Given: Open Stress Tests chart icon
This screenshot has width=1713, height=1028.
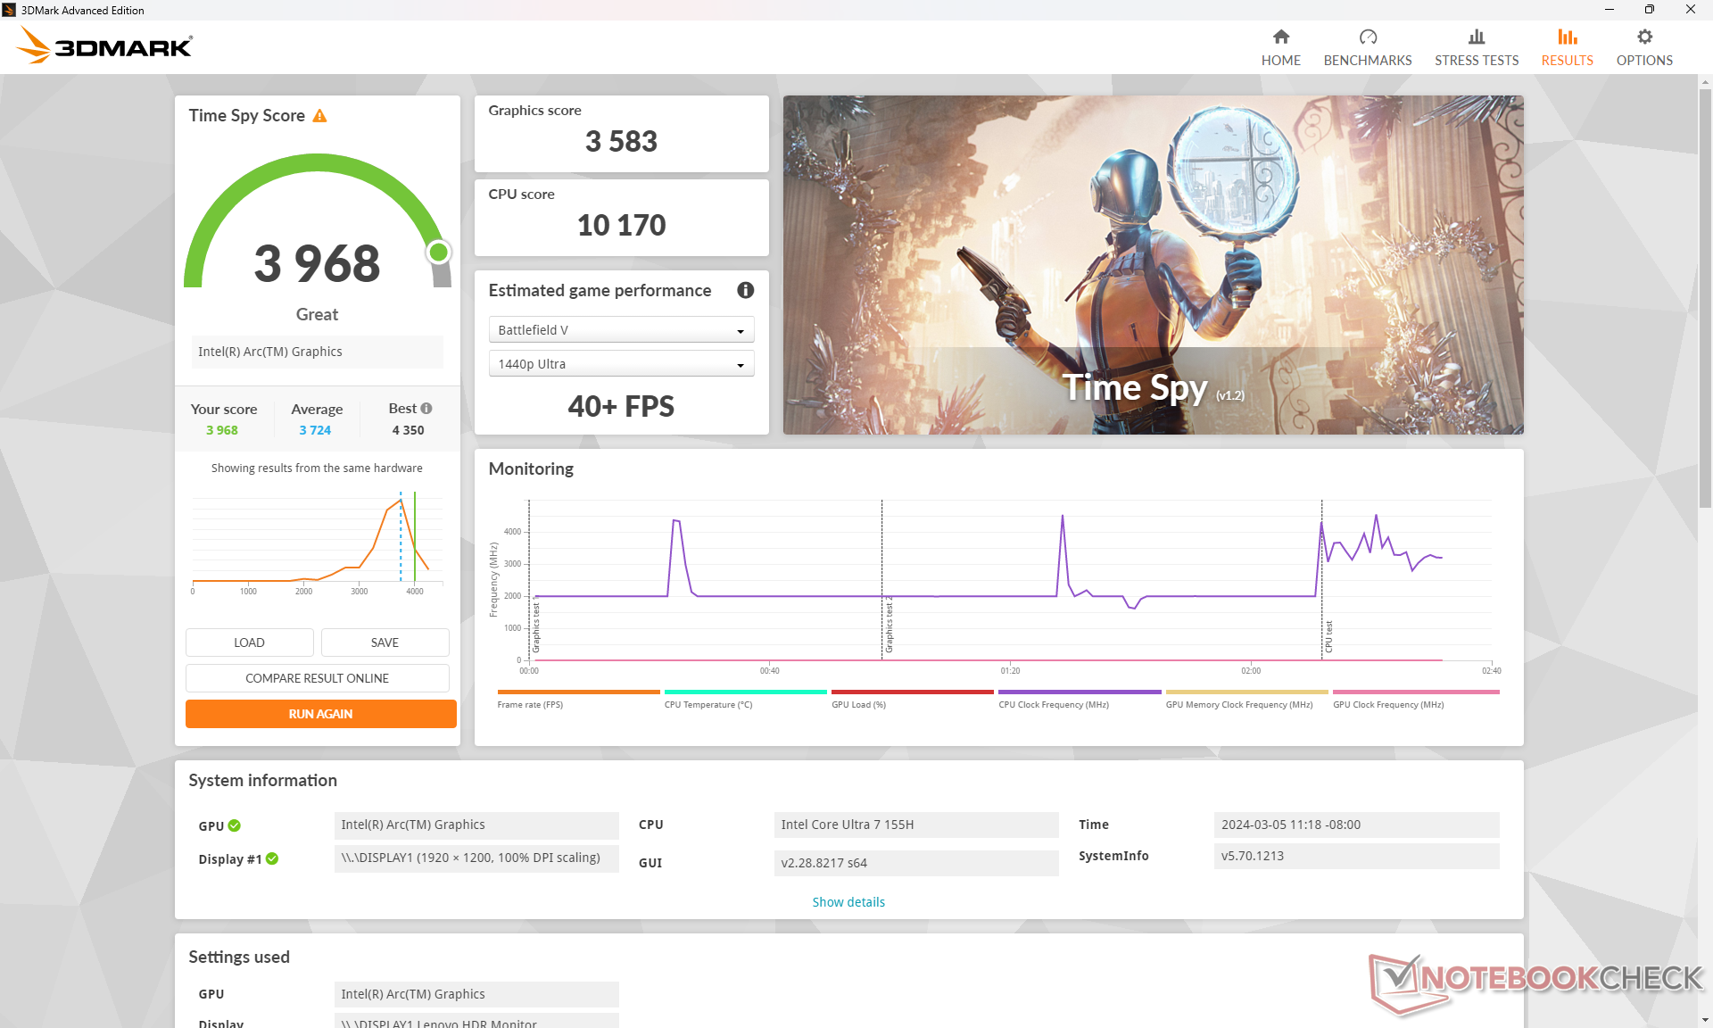Looking at the screenshot, I should (1476, 37).
